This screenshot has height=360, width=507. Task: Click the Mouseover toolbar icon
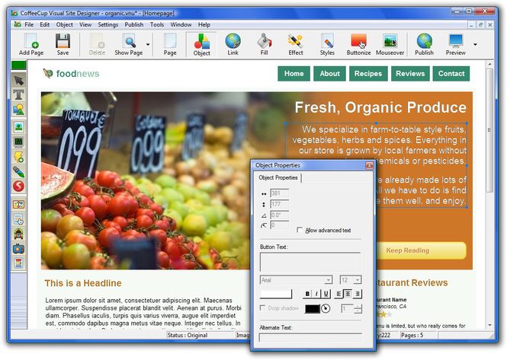point(390,45)
